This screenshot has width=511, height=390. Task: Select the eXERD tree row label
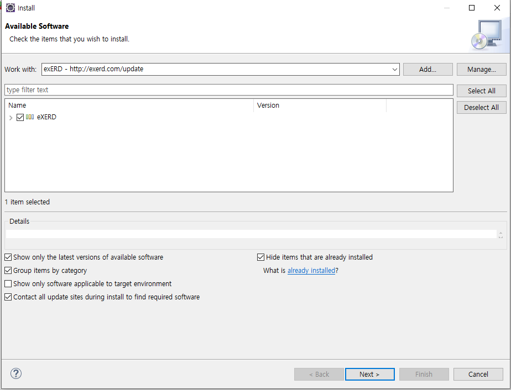coord(46,117)
